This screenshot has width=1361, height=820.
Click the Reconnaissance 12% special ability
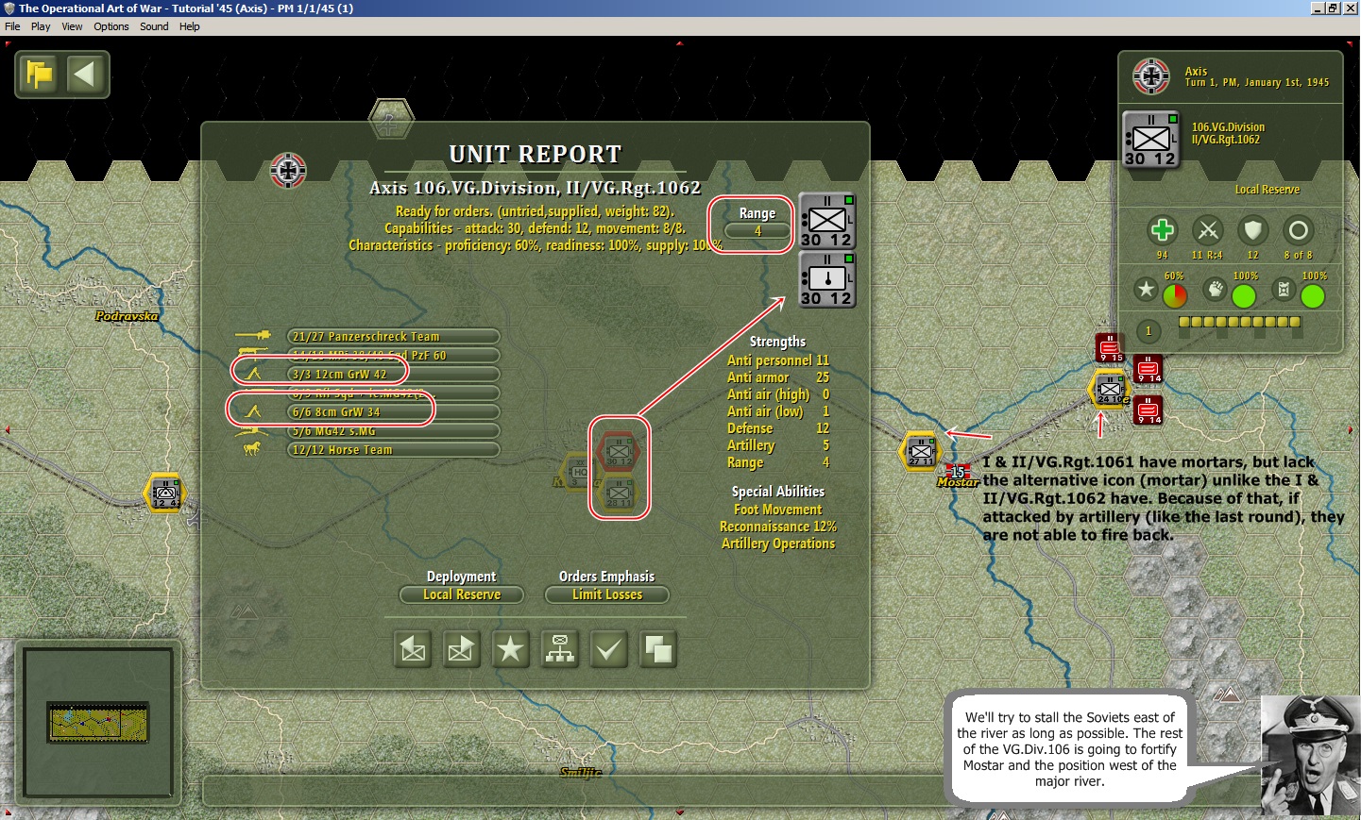[x=778, y=527]
